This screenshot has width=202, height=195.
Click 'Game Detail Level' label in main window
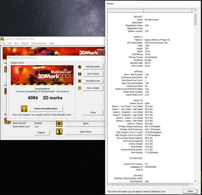tap(21, 126)
